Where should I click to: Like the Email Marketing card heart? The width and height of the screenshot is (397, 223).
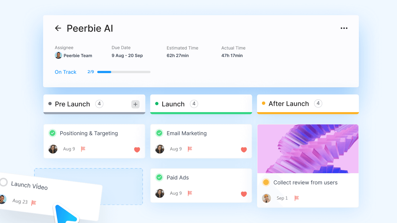(244, 150)
